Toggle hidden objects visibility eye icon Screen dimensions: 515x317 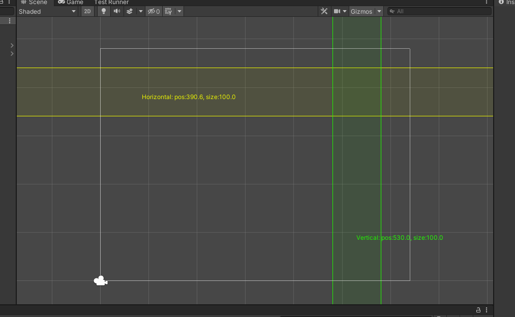click(x=154, y=11)
